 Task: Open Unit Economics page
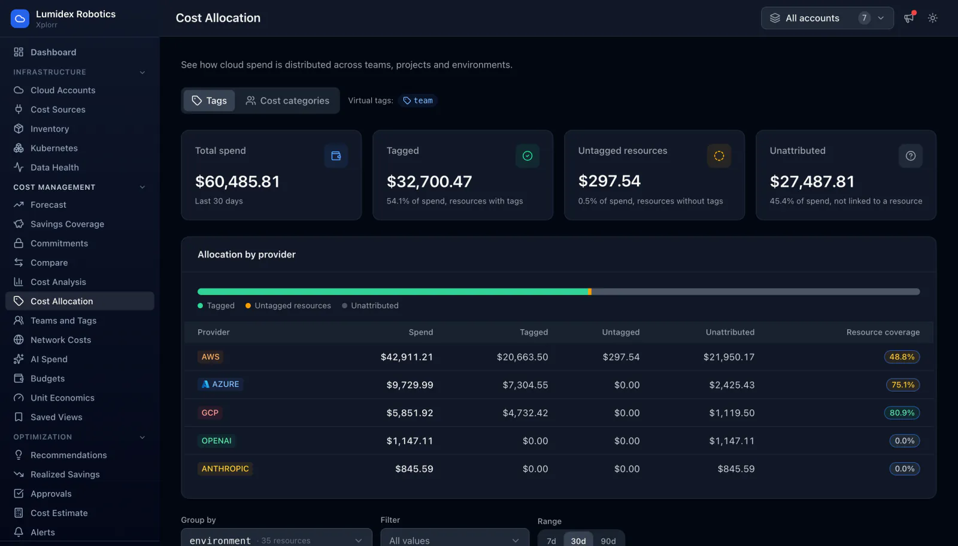[80, 398]
